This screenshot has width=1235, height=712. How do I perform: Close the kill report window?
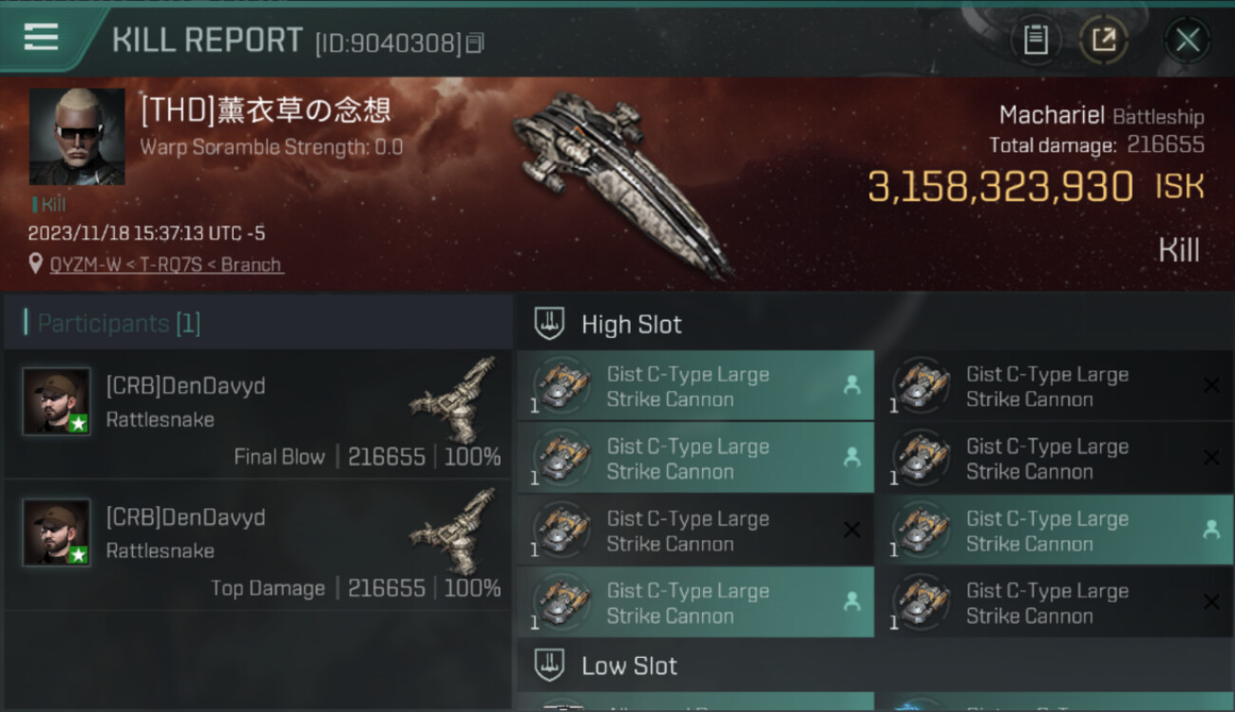tap(1187, 41)
